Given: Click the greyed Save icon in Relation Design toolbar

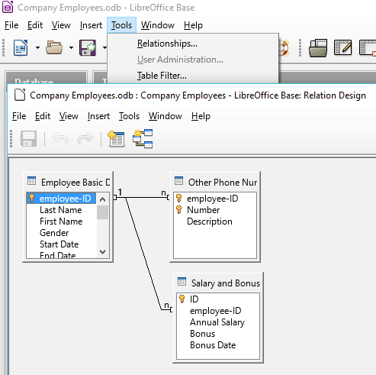Looking at the screenshot, I should coord(28,139).
